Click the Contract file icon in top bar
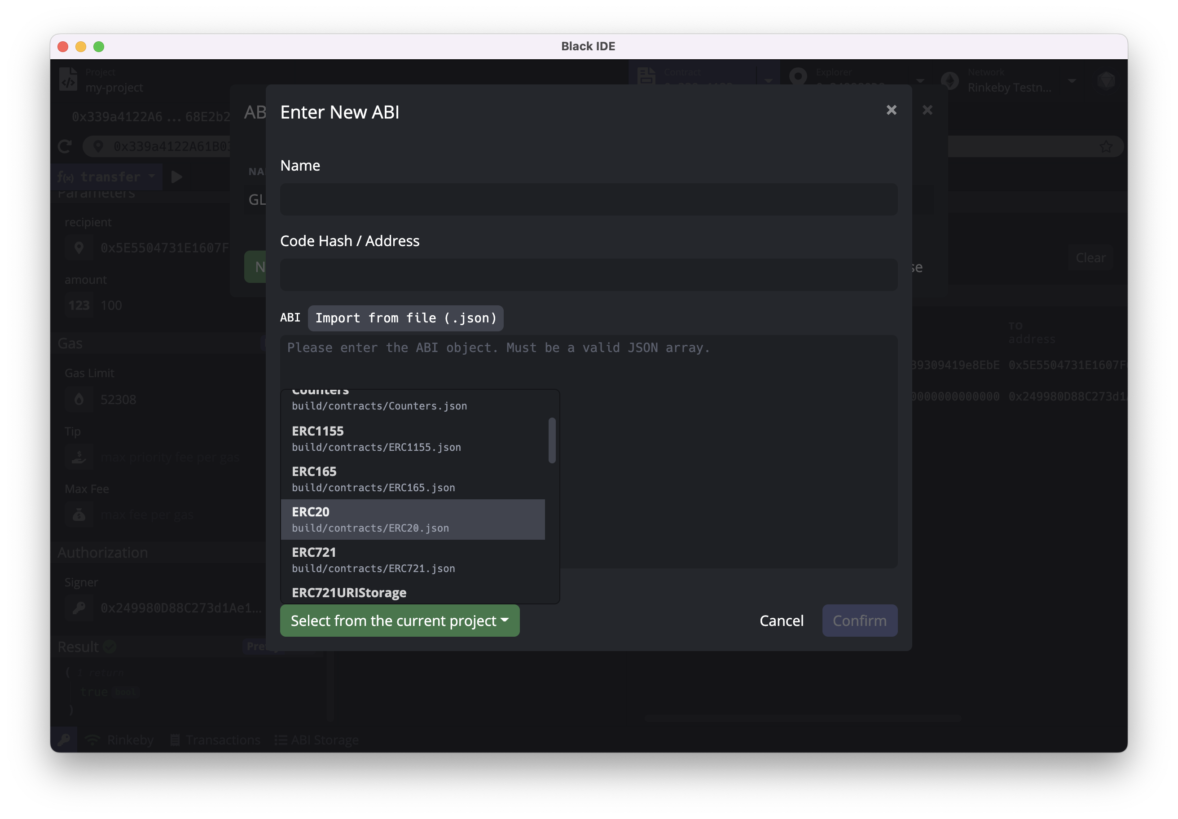The width and height of the screenshot is (1178, 819). click(x=646, y=77)
